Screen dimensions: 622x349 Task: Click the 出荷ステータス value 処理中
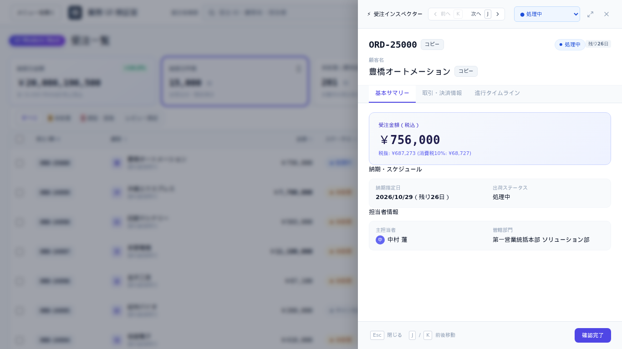tap(501, 197)
